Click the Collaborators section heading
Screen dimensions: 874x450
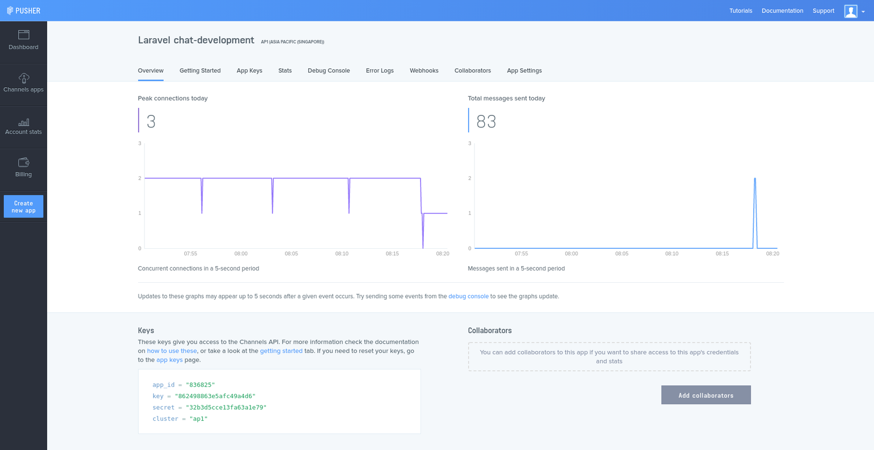490,330
